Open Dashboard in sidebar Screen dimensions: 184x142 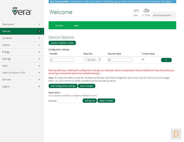(x=22, y=24)
